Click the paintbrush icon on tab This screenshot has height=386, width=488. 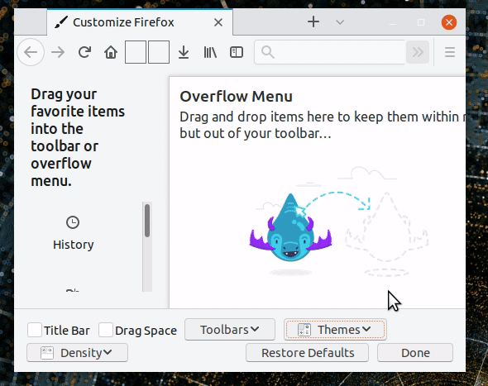coord(60,22)
